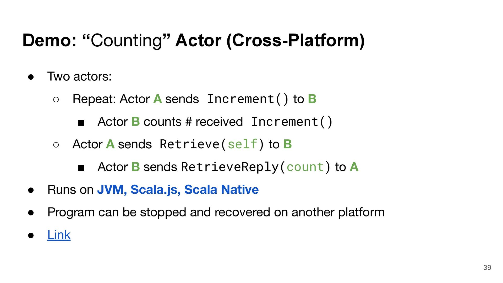Click square bullet beside 'Actor B sends RetrieveReply'
The width and height of the screenshot is (503, 283).
point(81,168)
